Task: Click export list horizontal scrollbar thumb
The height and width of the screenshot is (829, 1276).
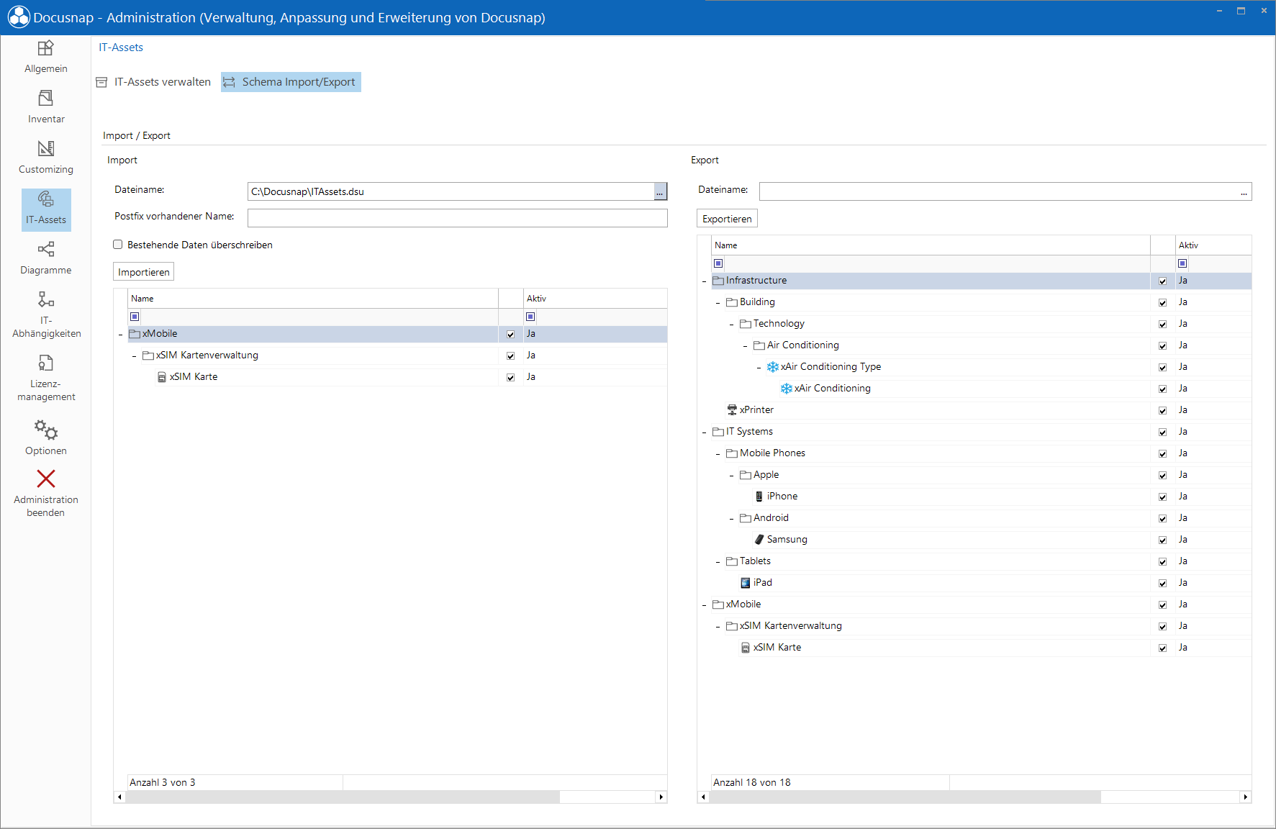Action: pos(905,797)
